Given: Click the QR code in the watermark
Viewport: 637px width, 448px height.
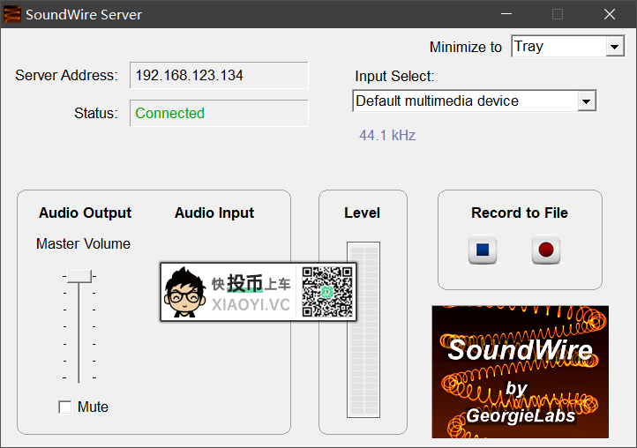Looking at the screenshot, I should point(328,292).
